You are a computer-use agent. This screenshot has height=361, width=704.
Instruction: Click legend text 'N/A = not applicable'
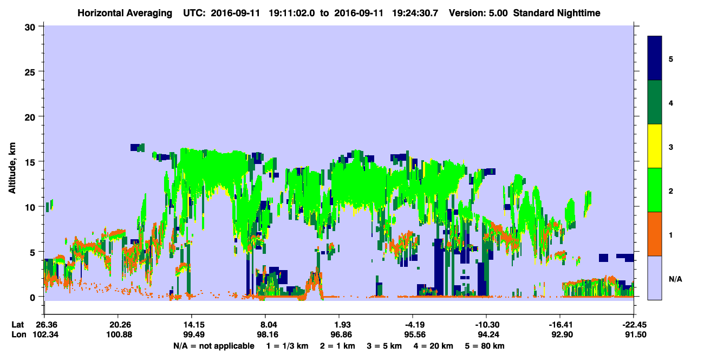[x=214, y=346]
